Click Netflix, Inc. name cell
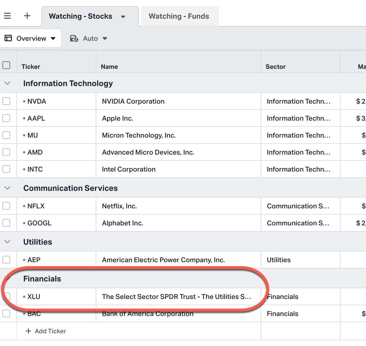 pyautogui.click(x=178, y=206)
